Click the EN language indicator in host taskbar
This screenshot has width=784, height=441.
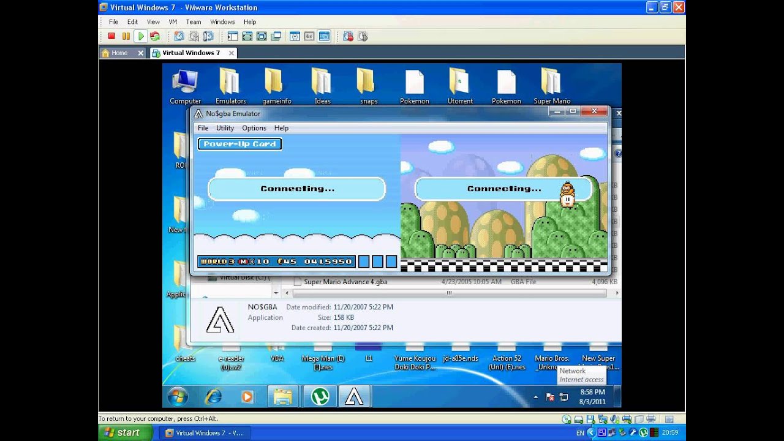coord(580,433)
